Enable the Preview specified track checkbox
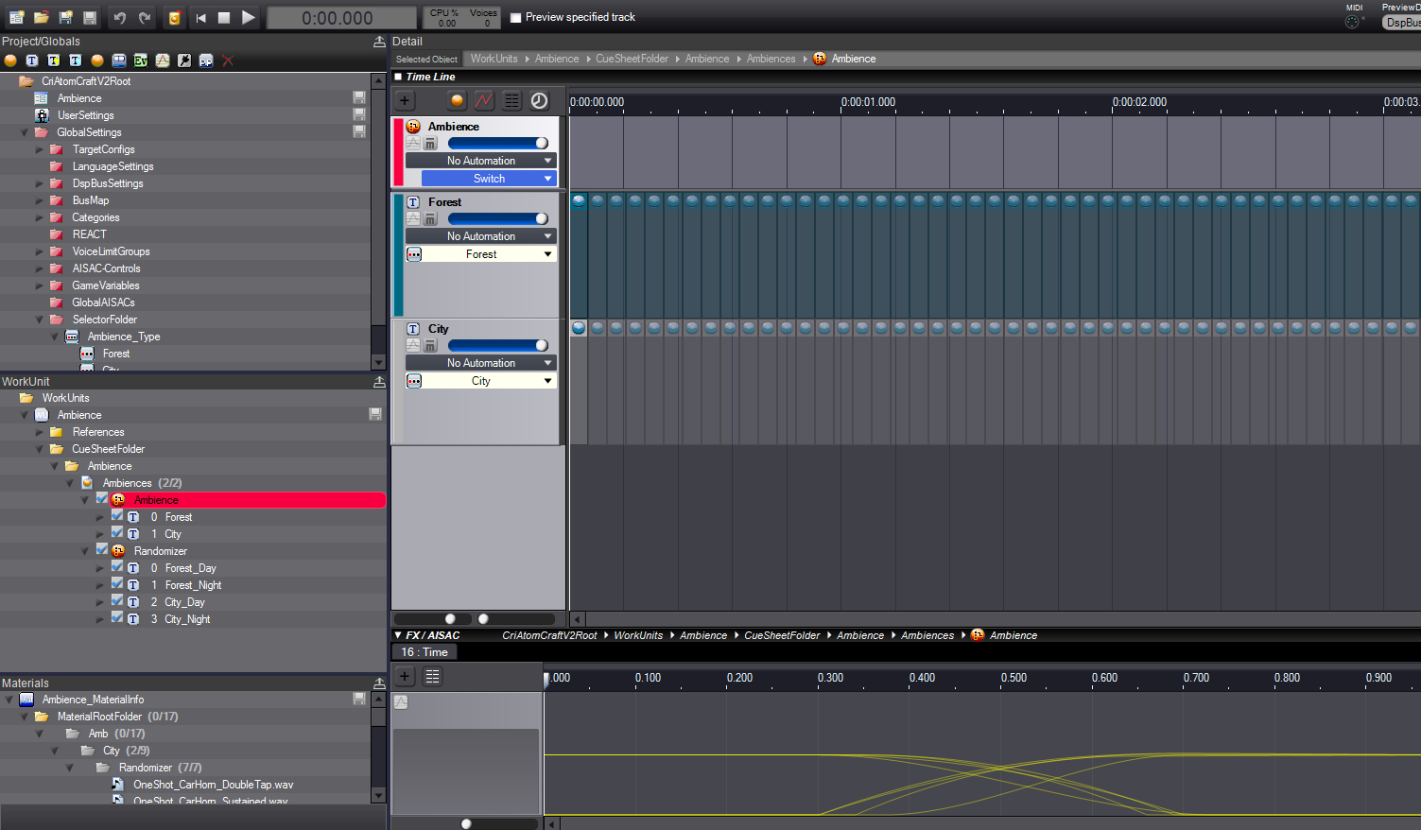 [515, 16]
